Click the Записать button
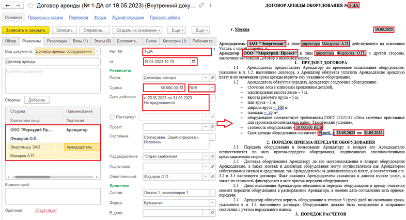The height and width of the screenshot is (220, 406). tap(65, 30)
